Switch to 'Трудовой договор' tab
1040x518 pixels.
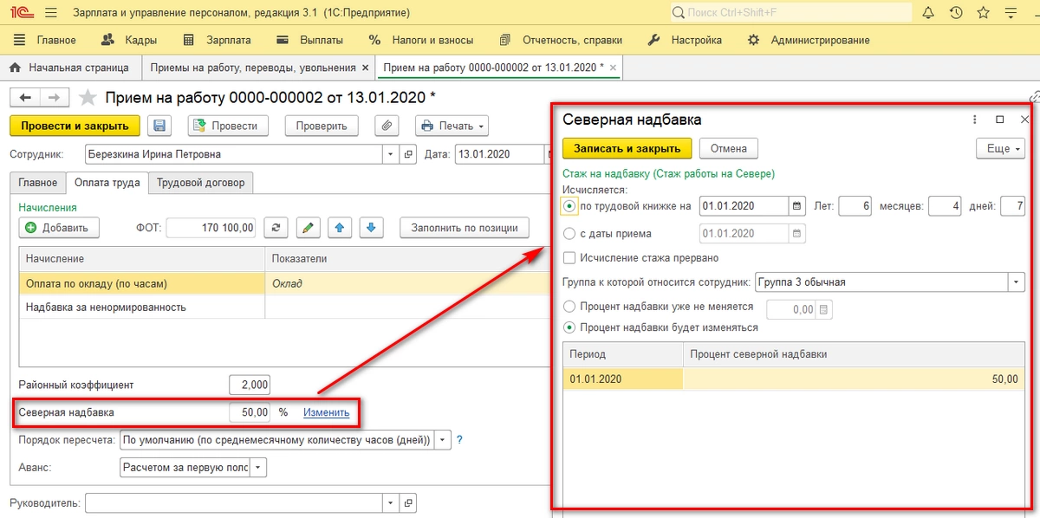[x=200, y=183]
